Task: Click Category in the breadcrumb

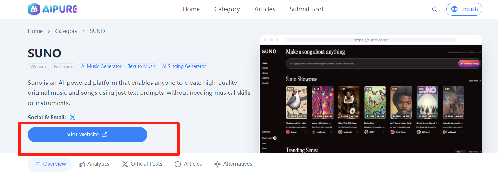Action: 66,31
